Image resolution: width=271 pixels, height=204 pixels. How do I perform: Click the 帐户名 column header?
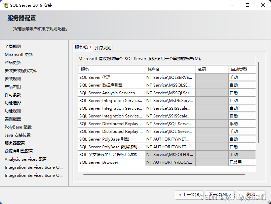point(170,69)
